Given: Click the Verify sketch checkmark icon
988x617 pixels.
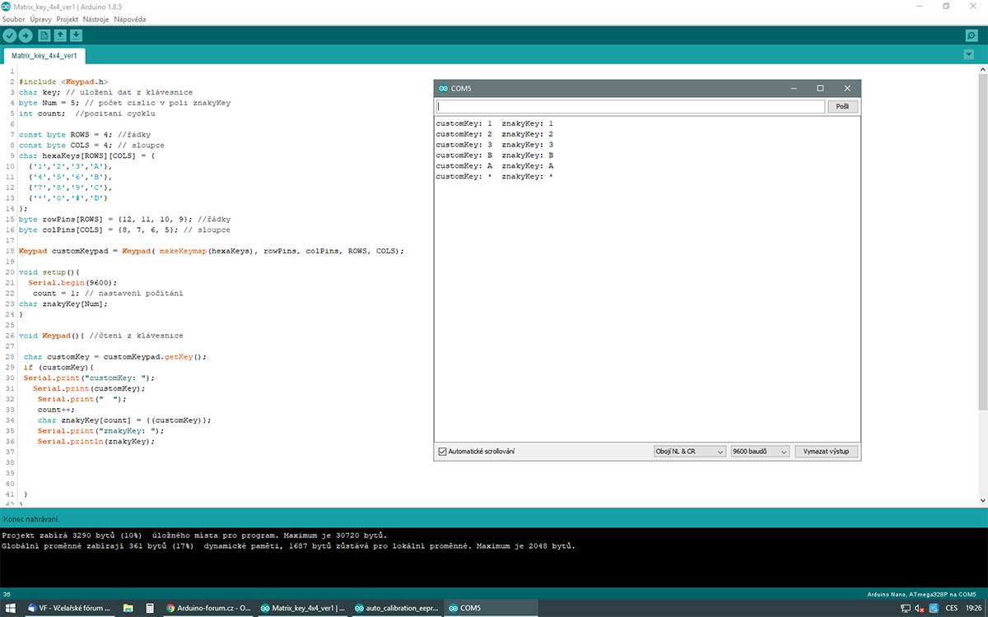Looking at the screenshot, I should click(x=10, y=35).
